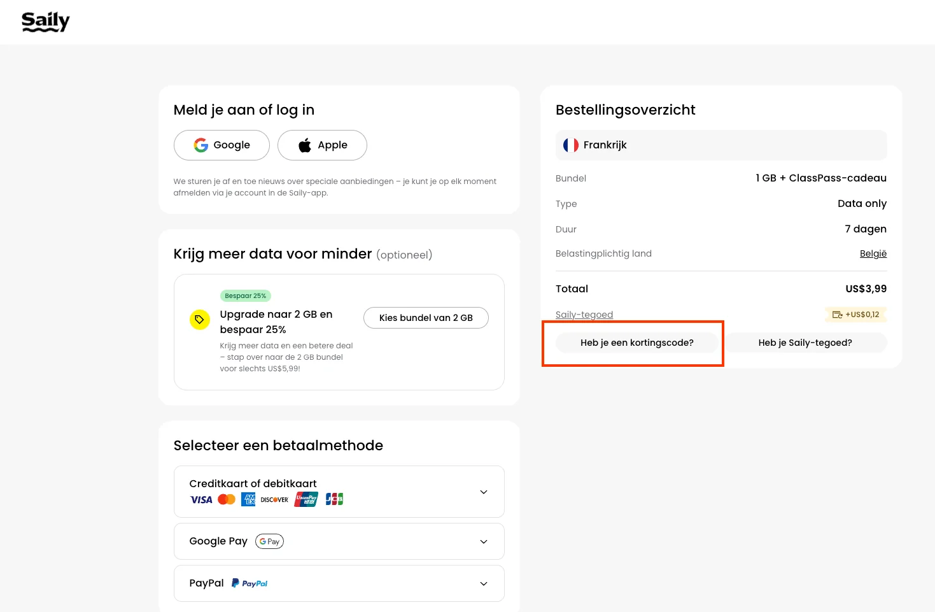Open the Saily-tegoed link
This screenshot has width=935, height=612.
[584, 315]
